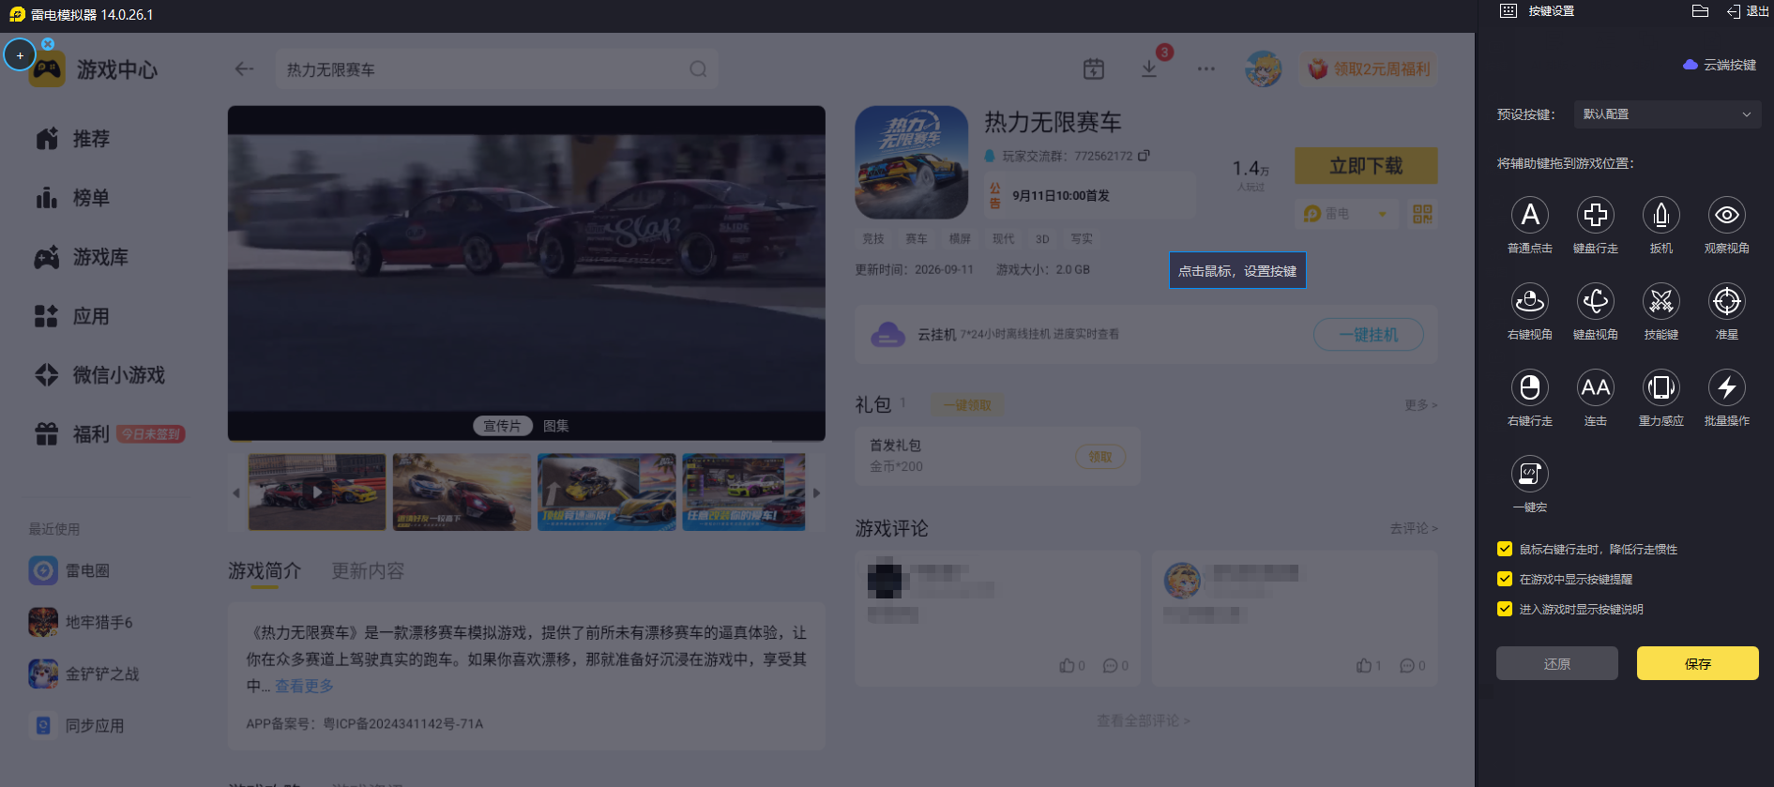Click the 还原 button
The image size is (1774, 787).
pyautogui.click(x=1557, y=663)
